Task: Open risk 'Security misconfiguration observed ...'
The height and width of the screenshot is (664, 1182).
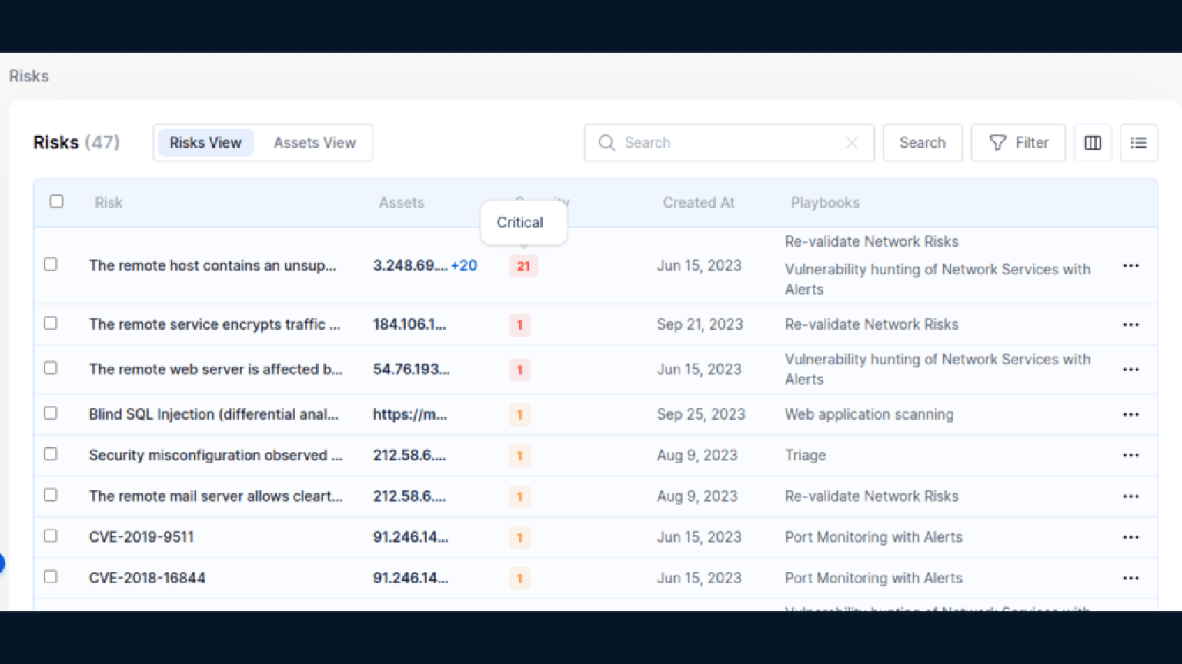Action: (x=215, y=456)
